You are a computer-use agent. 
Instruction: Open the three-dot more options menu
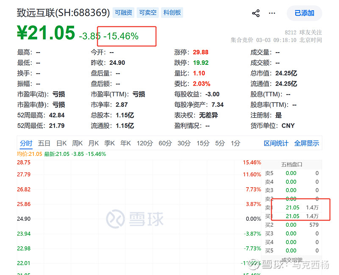[272, 14]
